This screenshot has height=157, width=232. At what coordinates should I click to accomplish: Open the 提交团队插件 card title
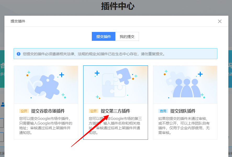183,111
